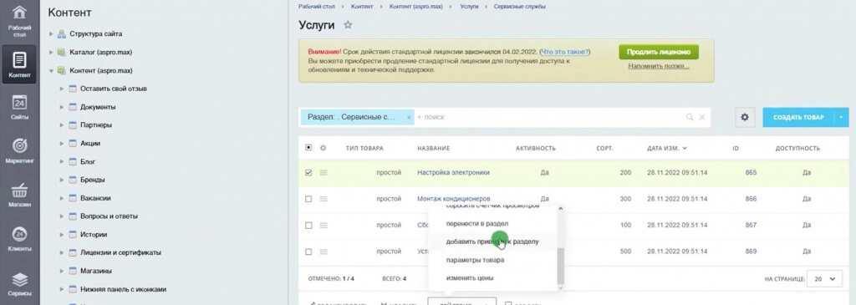Click the actions menu scrollbar
This screenshot has width=856, height=305.
click(x=560, y=266)
